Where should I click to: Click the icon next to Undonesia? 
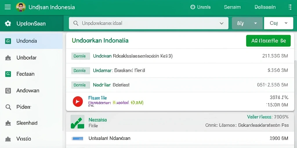tap(8, 41)
